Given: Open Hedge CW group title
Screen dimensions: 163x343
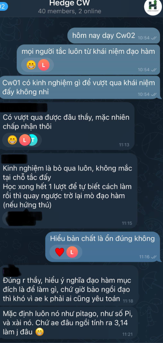Looking at the screenshot, I should pos(70,3).
